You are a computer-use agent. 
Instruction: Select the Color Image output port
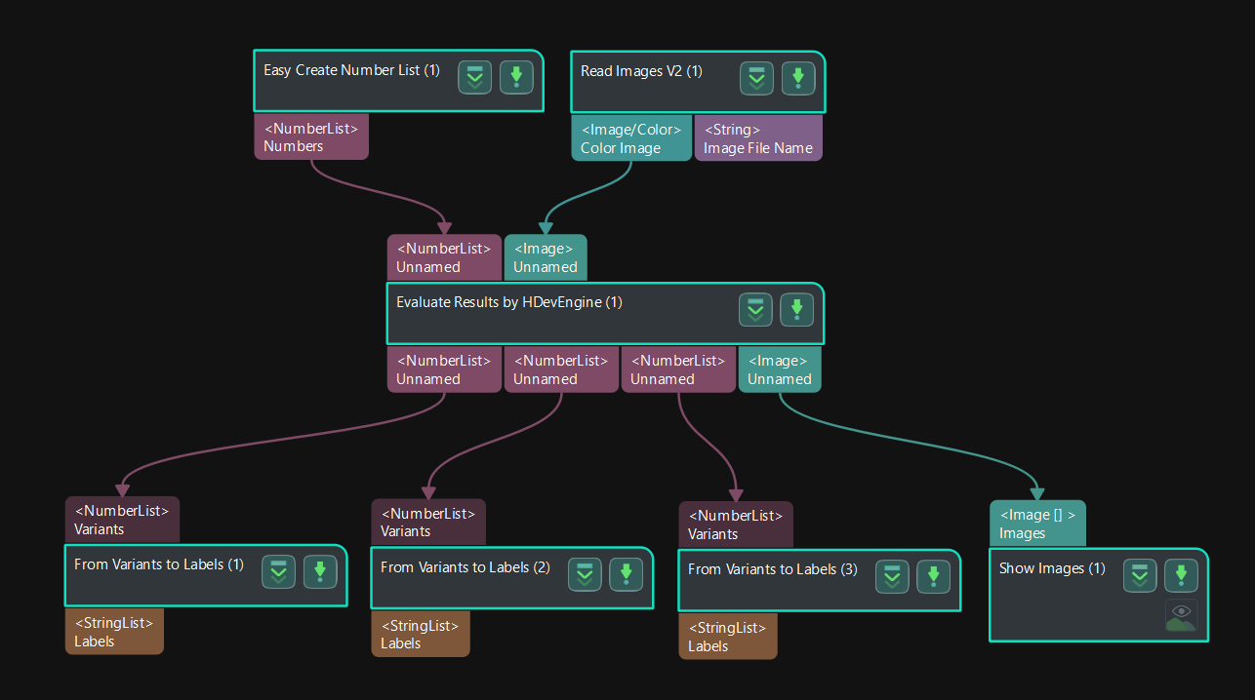click(x=630, y=136)
